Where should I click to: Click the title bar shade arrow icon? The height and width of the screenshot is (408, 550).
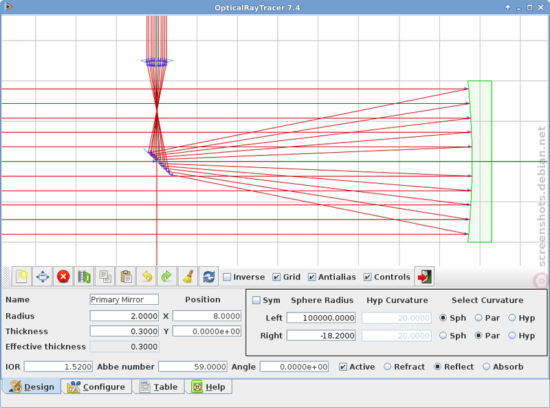507,8
